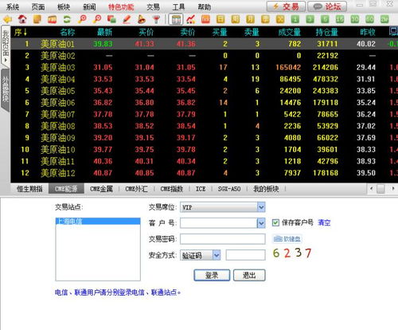The width and height of the screenshot is (398, 330).
Task: Switch to the CME指数 tab
Action: [171, 189]
